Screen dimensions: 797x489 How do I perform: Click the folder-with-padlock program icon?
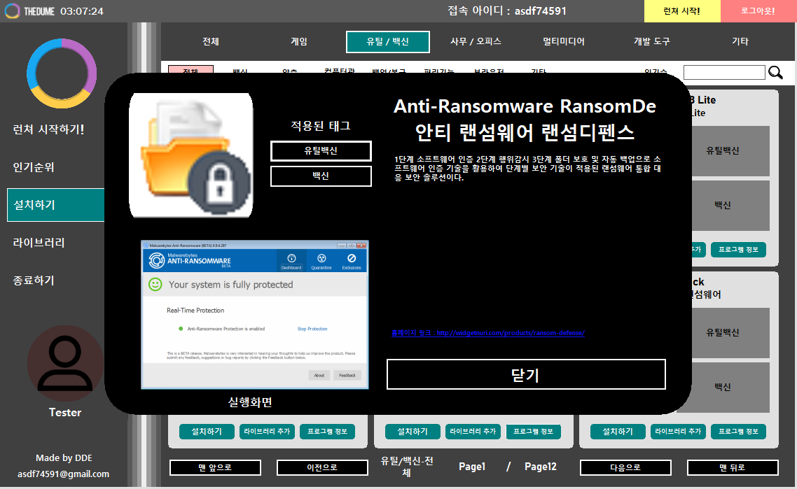click(x=191, y=155)
